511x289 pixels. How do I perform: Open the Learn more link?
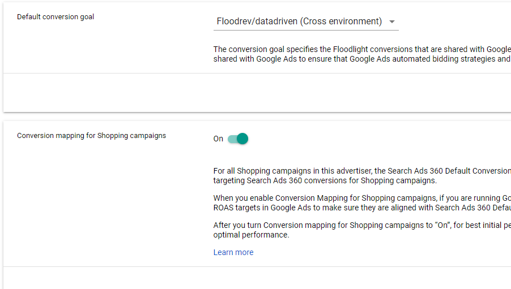[233, 252]
